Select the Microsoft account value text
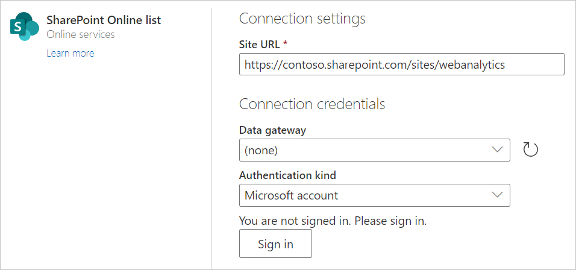Screen dimensions: 576x270 point(291,195)
